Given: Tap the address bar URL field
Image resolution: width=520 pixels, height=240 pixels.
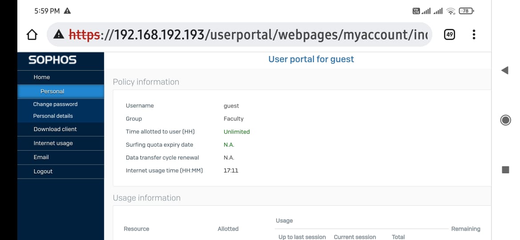Looking at the screenshot, I should (x=249, y=34).
